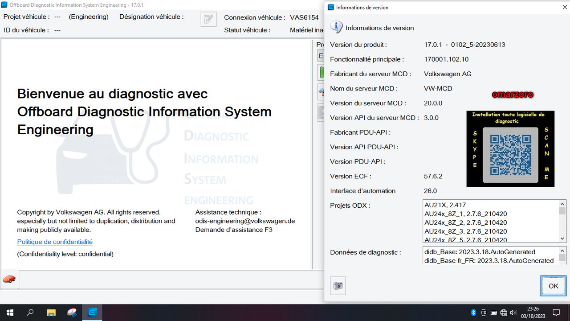The image size is (570, 321).
Task: Click the product version value 17.0.1 - 0102_5-20230613
Action: pos(464,45)
